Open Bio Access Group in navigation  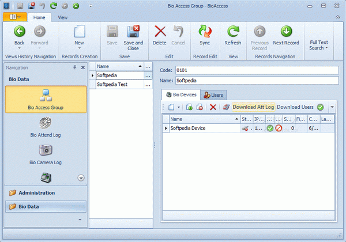[46, 100]
